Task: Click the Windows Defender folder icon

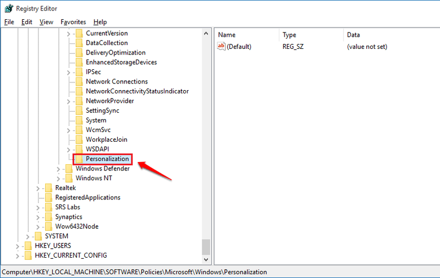Action: [69, 169]
